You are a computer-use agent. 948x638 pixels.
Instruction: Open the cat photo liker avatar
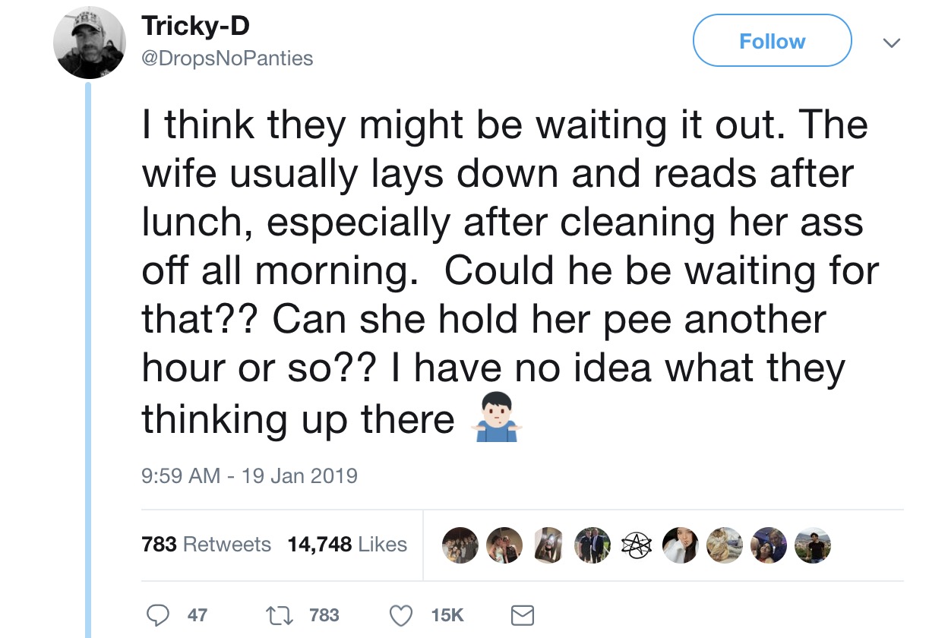tap(724, 545)
